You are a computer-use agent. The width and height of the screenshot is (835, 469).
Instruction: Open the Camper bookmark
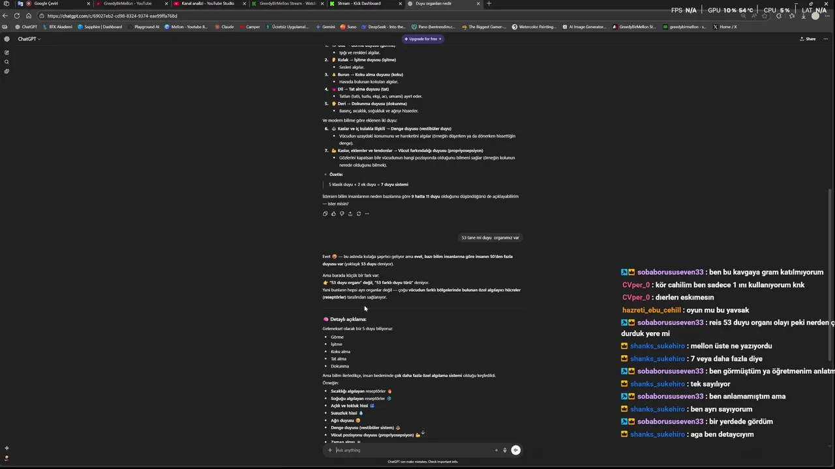249,27
